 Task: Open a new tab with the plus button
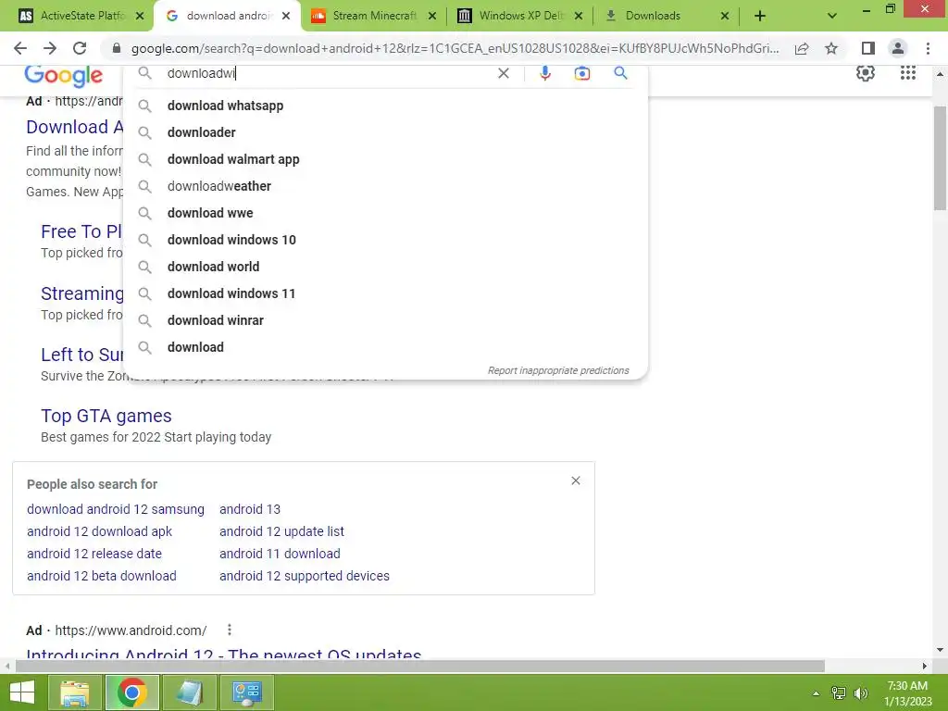760,16
